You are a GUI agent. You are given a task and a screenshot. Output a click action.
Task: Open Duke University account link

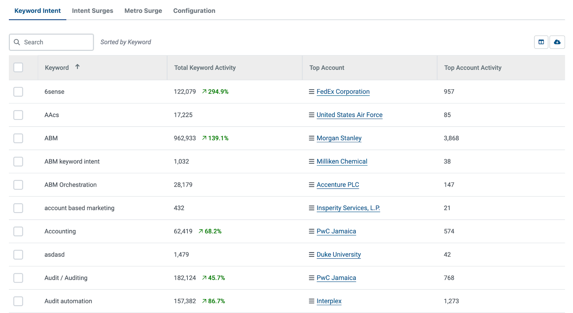click(x=339, y=254)
